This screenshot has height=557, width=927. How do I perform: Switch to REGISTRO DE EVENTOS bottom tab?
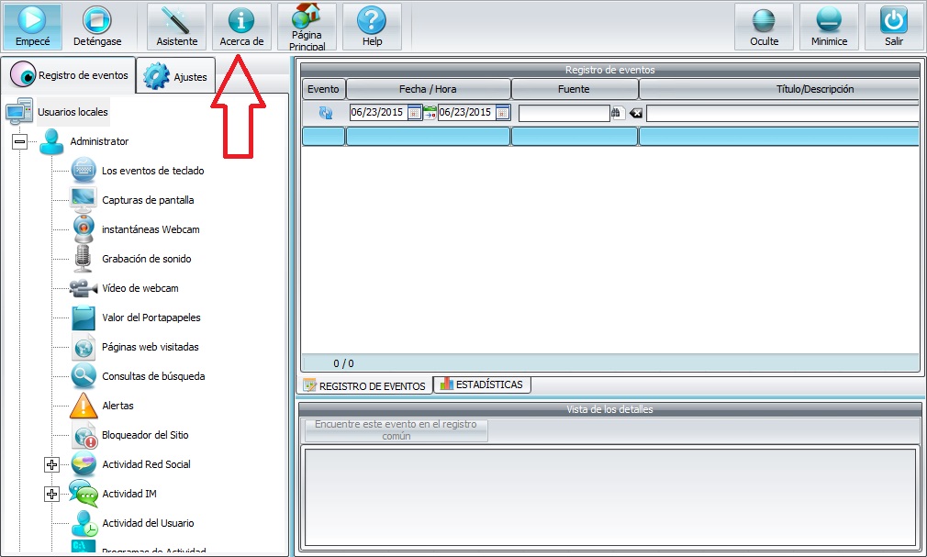(364, 385)
